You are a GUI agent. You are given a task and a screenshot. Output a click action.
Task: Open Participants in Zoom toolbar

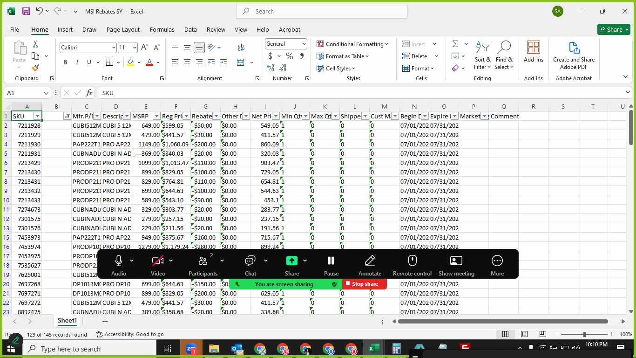pos(203,265)
